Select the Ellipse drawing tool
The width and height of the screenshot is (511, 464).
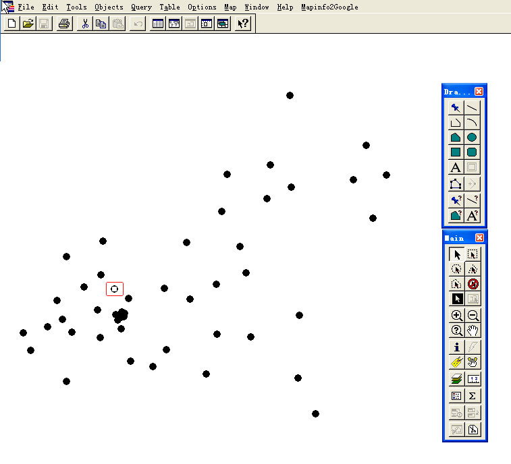[x=472, y=138]
